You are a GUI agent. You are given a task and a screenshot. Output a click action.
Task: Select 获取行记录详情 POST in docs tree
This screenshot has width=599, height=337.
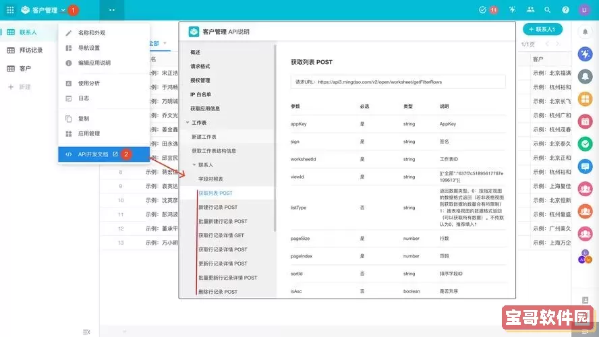pos(223,250)
